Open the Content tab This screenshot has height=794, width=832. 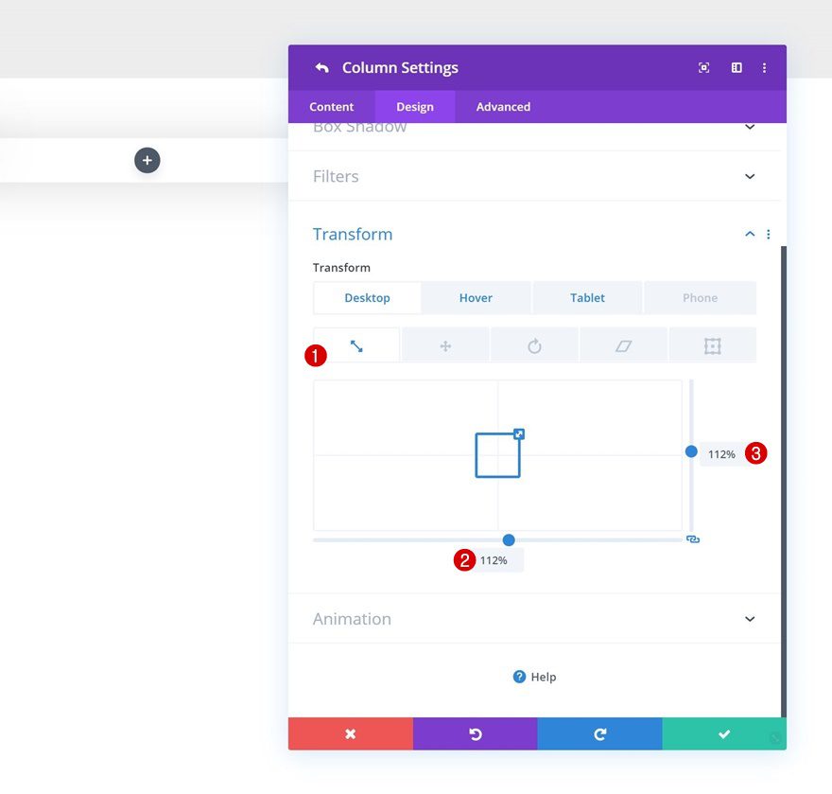[x=332, y=107]
